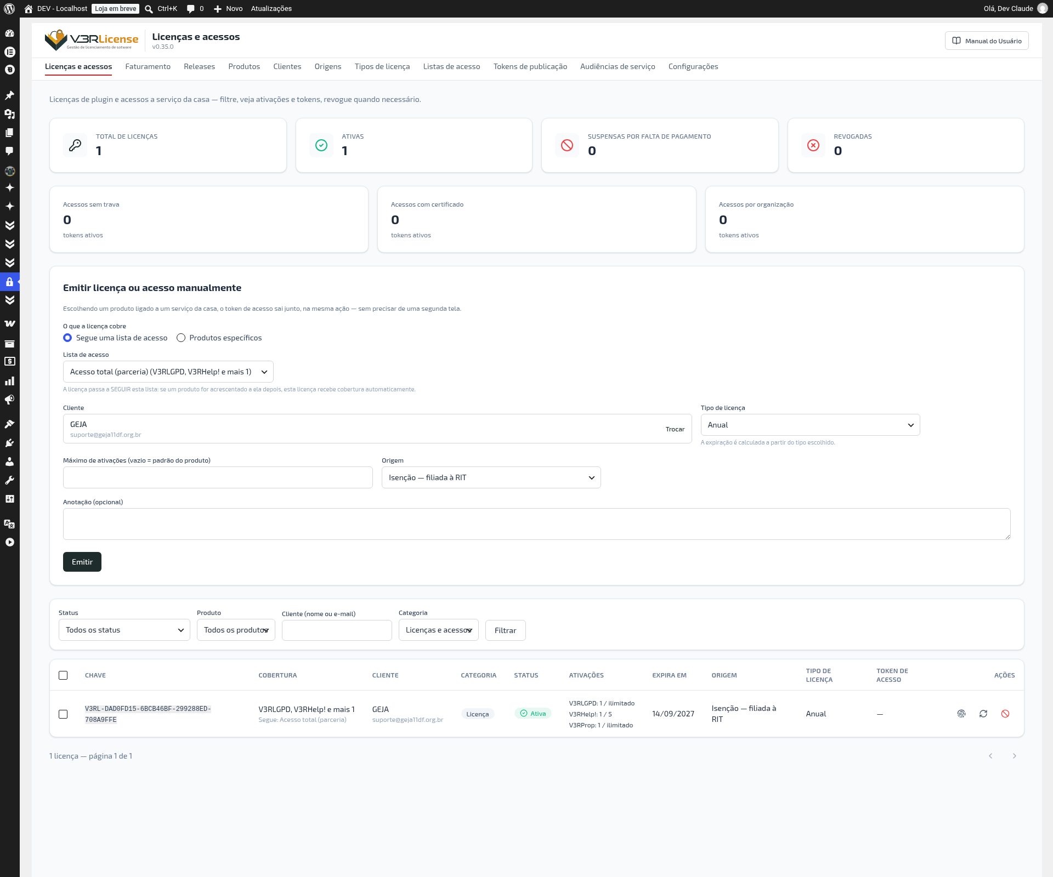Open the 'Todos os produtos' filter dropdown

click(x=236, y=630)
